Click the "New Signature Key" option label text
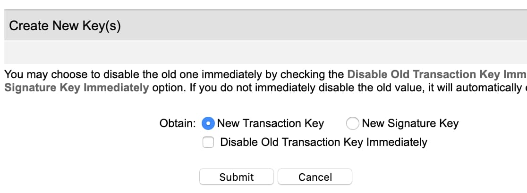 (x=410, y=123)
